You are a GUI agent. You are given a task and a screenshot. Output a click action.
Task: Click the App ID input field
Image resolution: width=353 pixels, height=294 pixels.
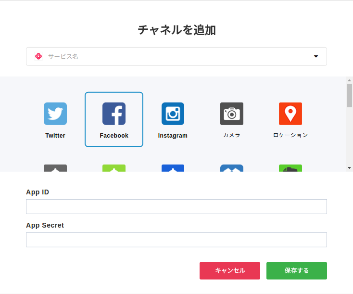tap(176, 206)
